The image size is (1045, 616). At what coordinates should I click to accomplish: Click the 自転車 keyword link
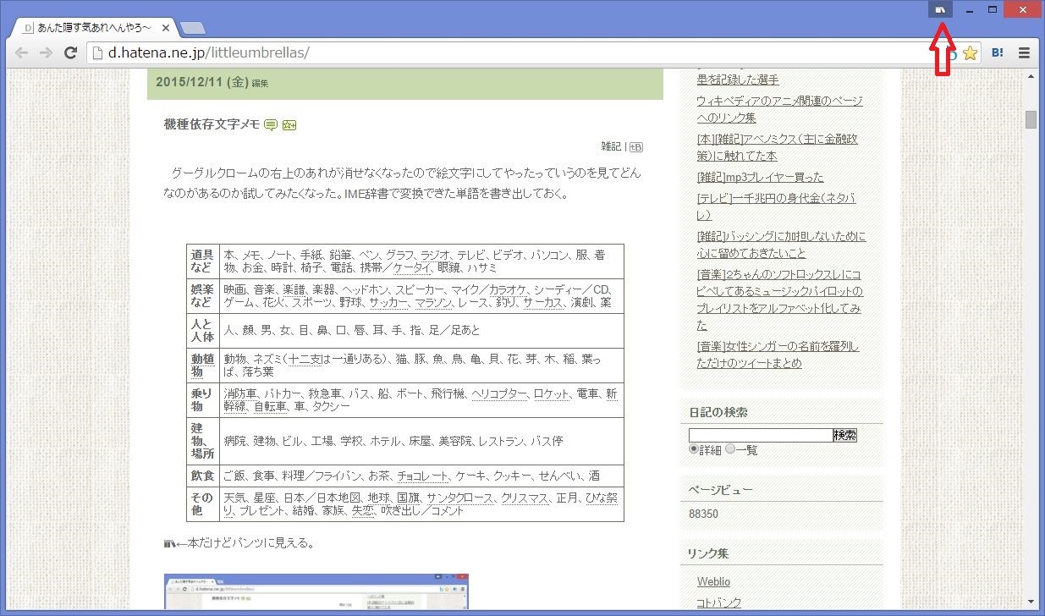tap(271, 407)
